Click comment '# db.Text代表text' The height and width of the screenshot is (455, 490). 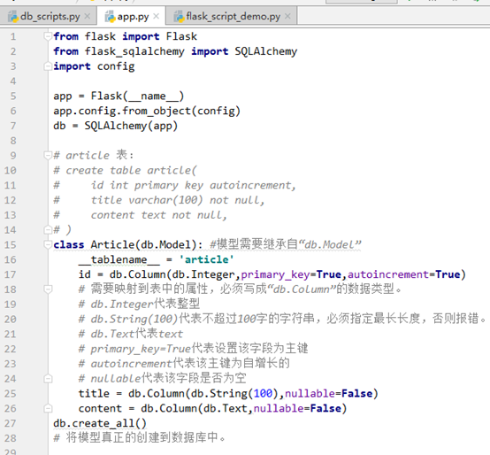pyautogui.click(x=131, y=334)
